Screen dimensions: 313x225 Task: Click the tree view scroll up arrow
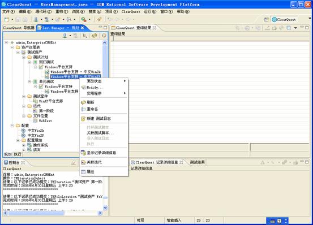[x=105, y=42]
